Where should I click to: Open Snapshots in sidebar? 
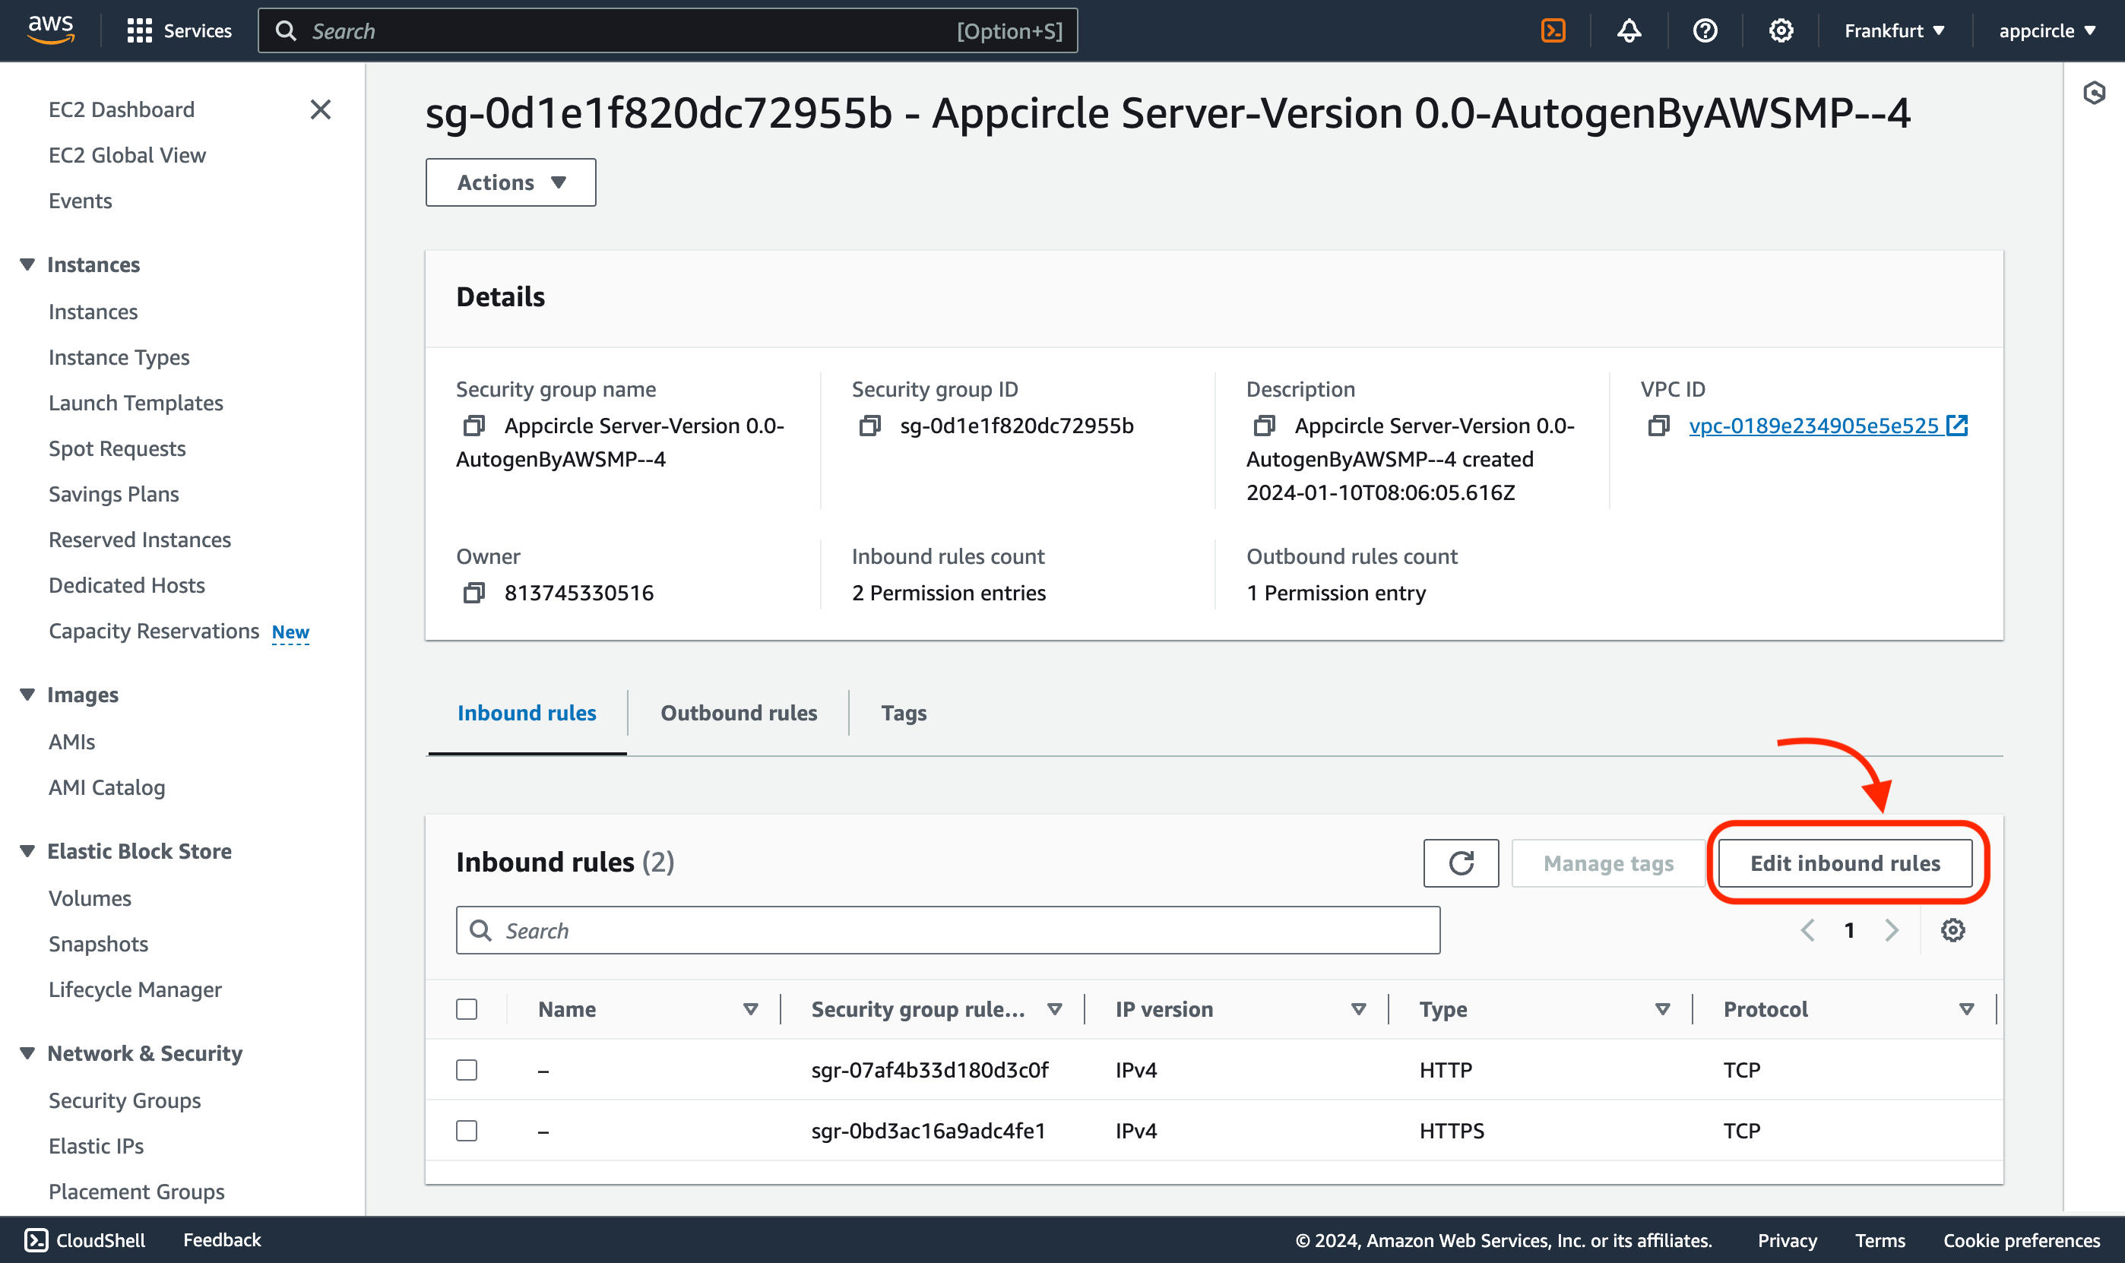(x=98, y=944)
